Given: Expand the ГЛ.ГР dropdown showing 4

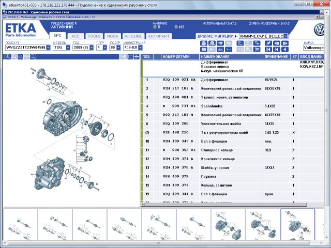Looking at the screenshot, I should 104,48.
